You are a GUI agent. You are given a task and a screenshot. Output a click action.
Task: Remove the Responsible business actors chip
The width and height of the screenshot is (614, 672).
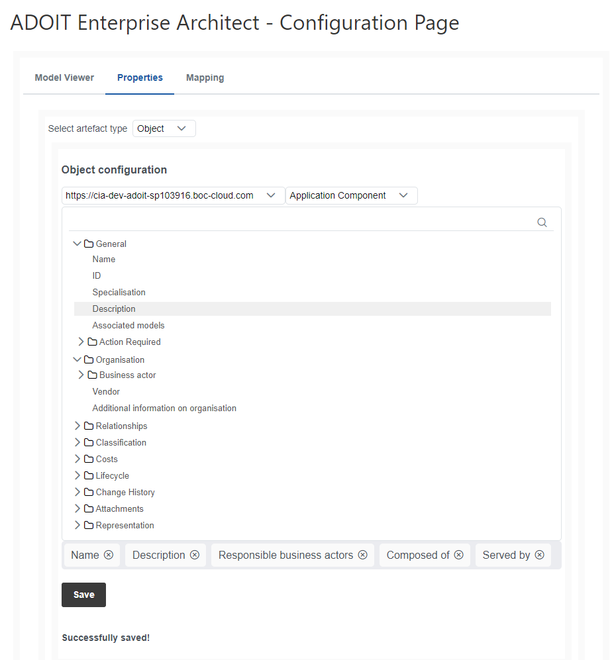coord(363,555)
